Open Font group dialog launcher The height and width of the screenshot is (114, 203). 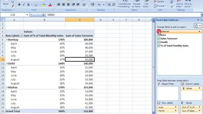click(53, 10)
